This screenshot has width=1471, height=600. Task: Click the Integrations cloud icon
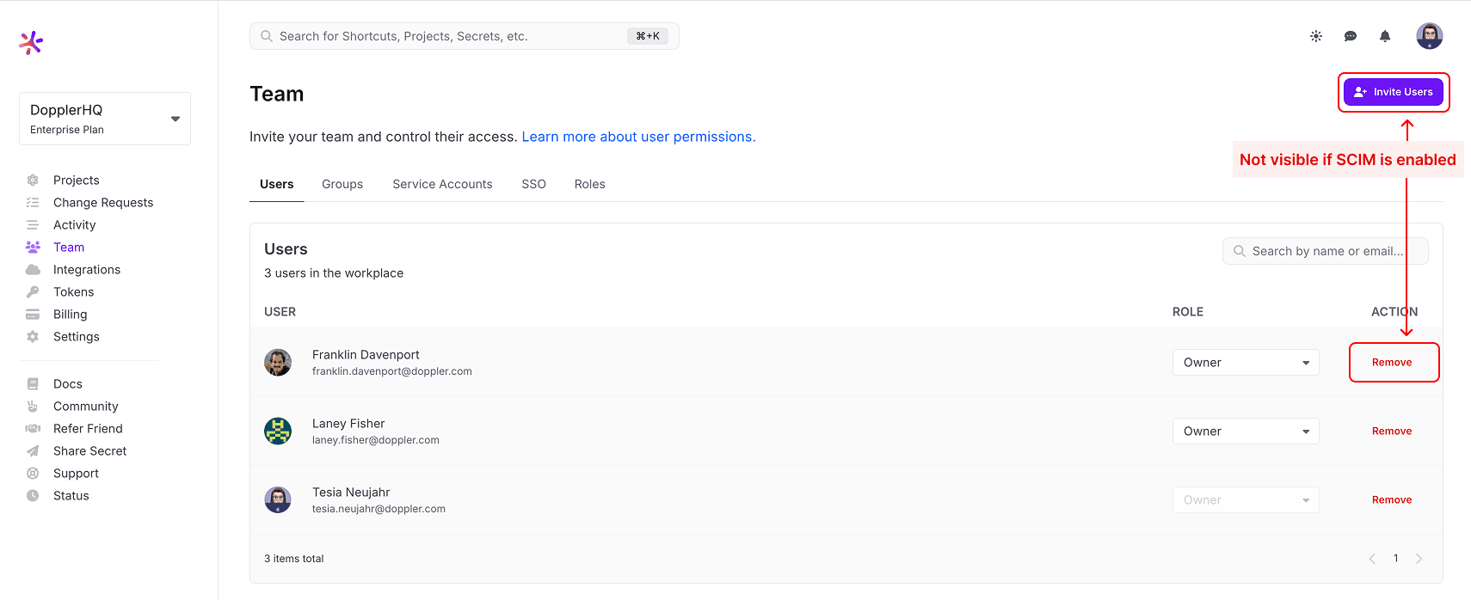(33, 269)
